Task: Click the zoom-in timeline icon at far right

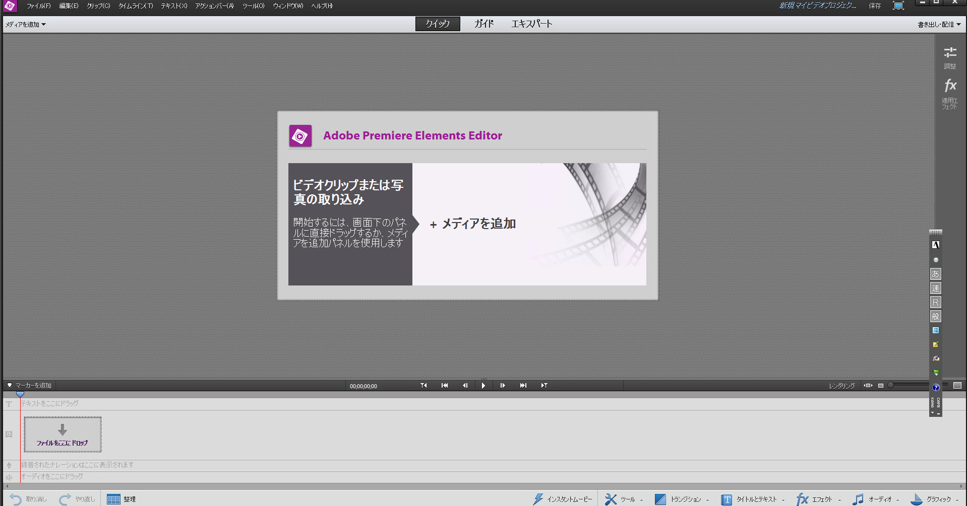Action: [957, 386]
